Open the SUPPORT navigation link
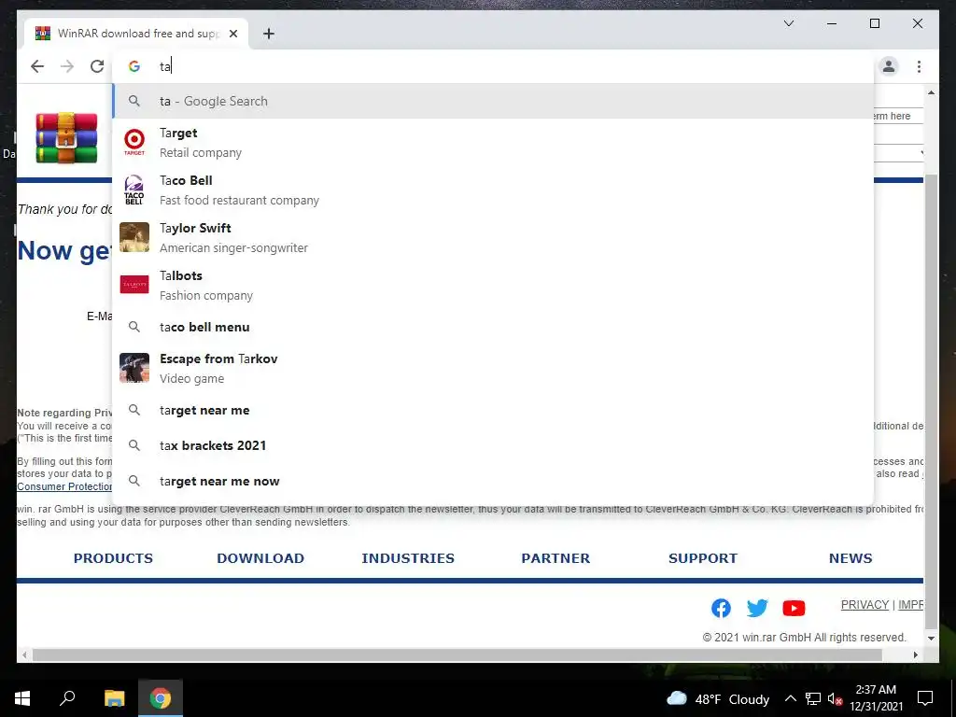The width and height of the screenshot is (956, 717). coord(703,558)
